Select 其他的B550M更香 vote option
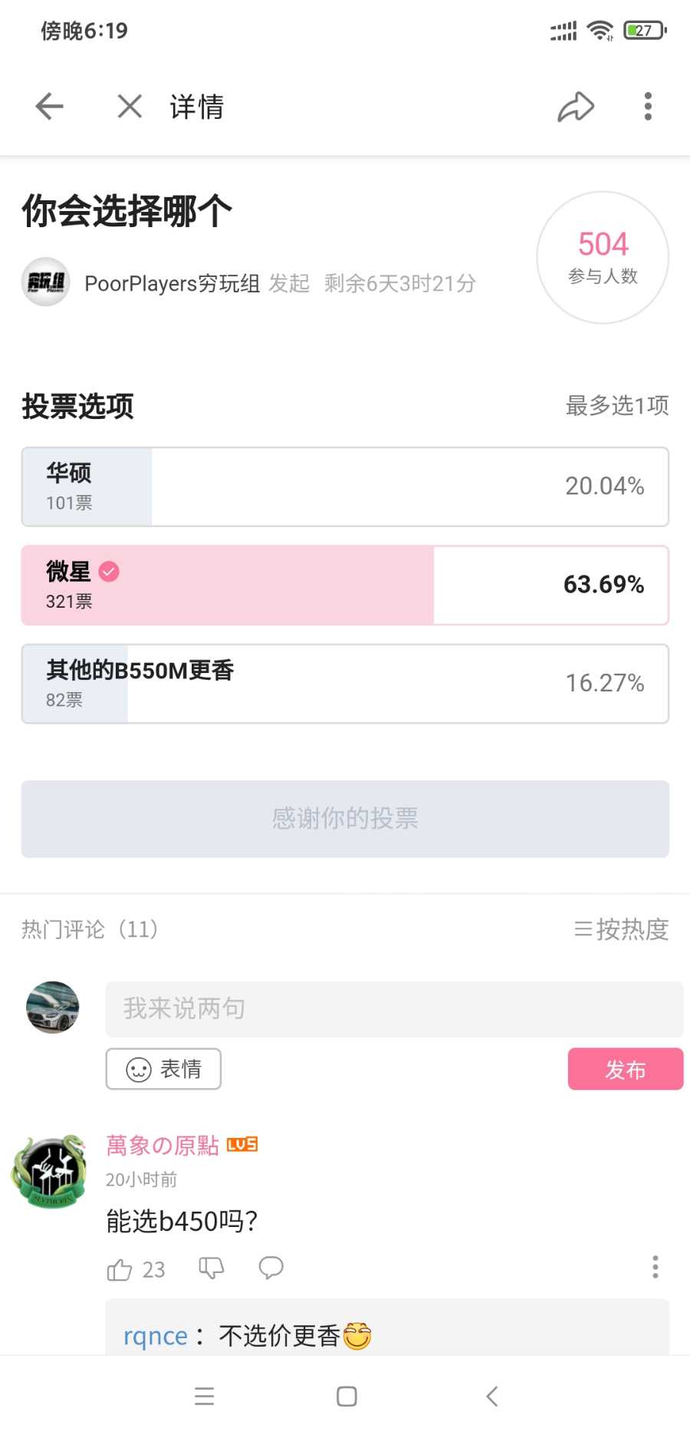 pos(345,684)
